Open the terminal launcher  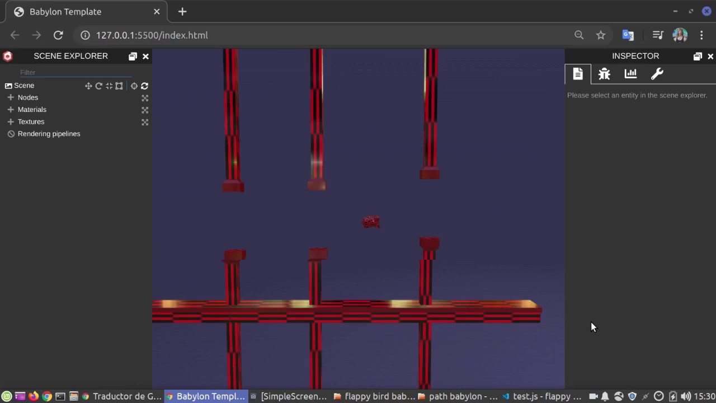60,396
